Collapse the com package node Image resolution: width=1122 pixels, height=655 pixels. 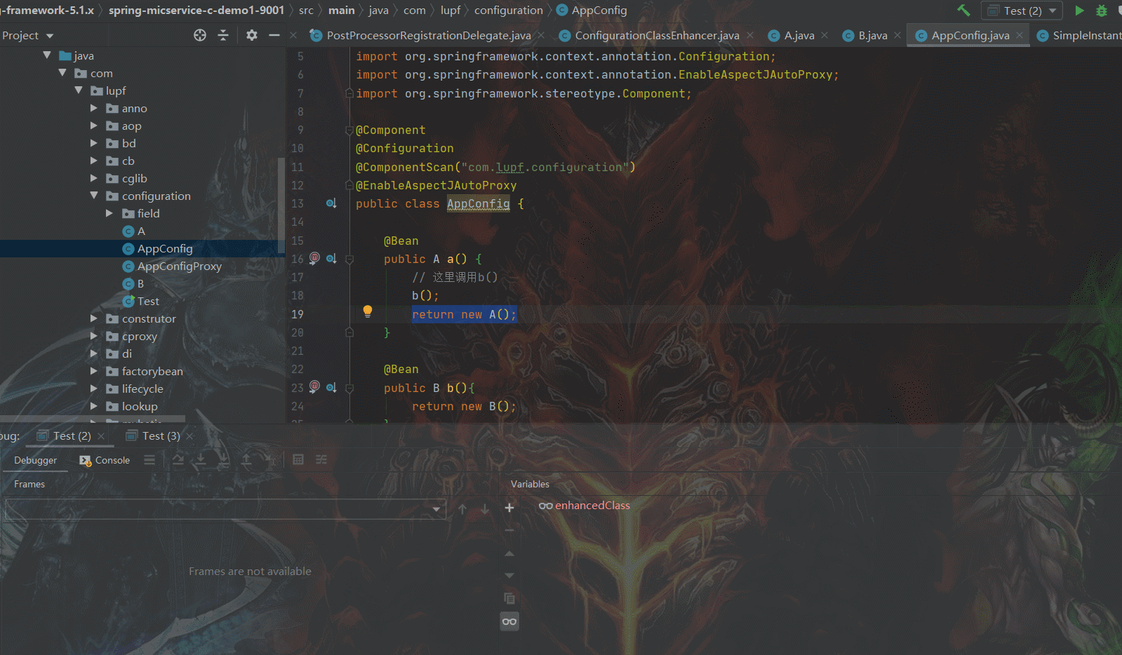pos(62,73)
